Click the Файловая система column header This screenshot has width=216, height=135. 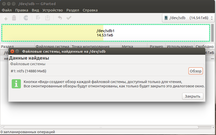point(53,46)
